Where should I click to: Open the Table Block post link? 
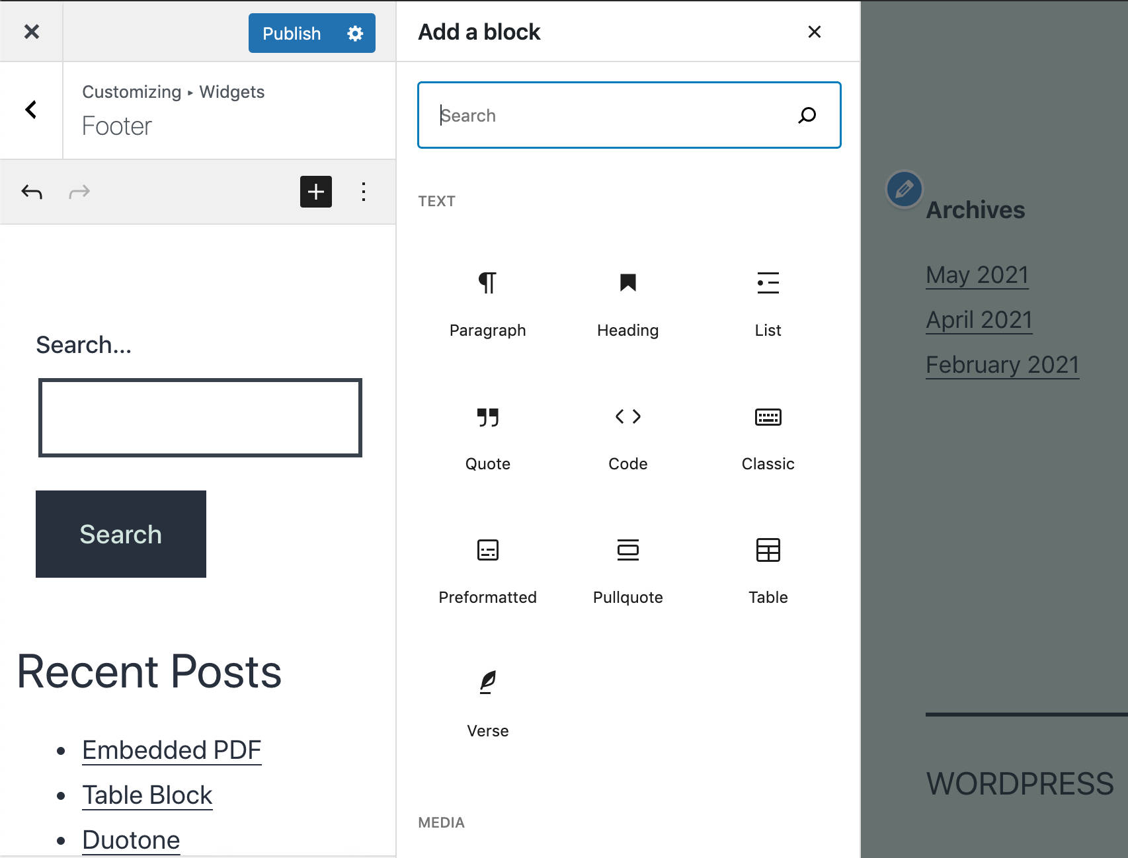pos(147,795)
